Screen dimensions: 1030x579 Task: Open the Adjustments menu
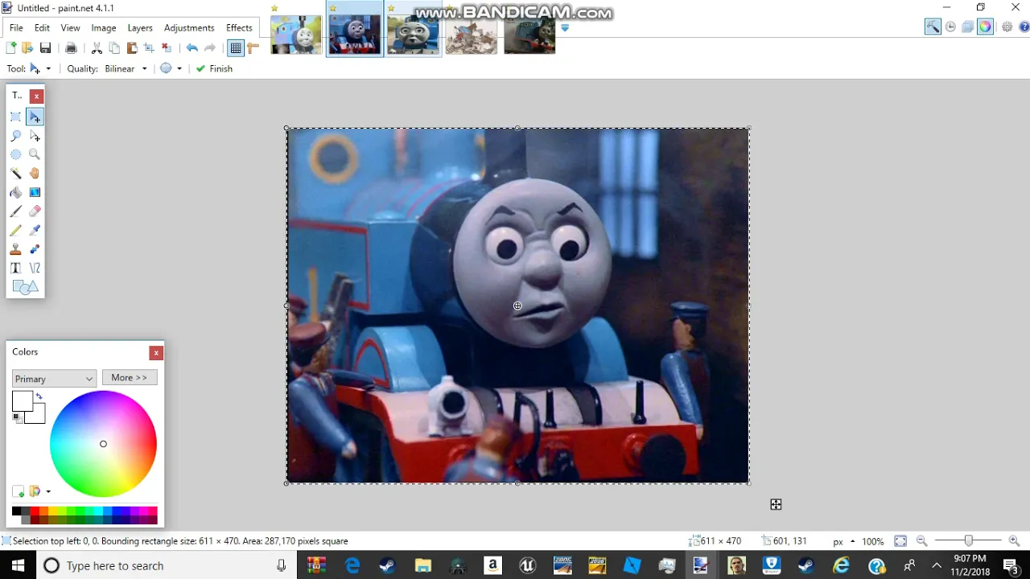pos(189,27)
